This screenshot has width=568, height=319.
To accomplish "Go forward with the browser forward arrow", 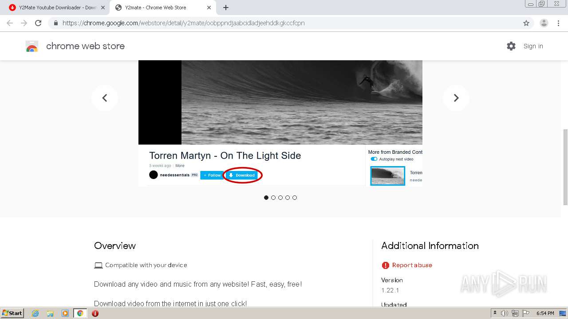I will pos(24,23).
